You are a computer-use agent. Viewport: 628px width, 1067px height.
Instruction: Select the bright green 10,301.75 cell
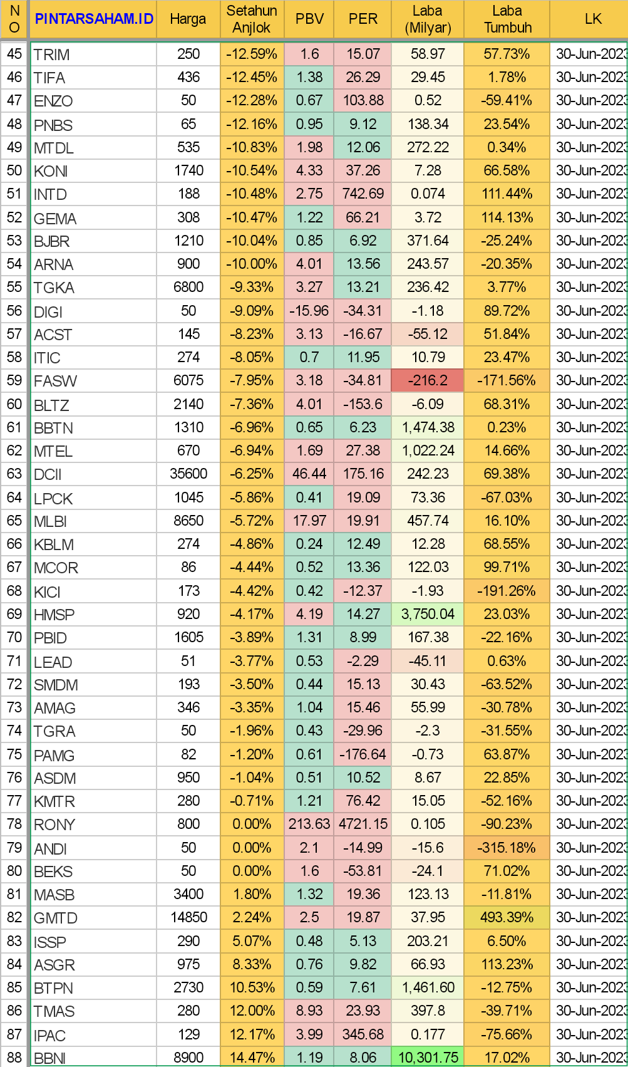(x=428, y=1058)
